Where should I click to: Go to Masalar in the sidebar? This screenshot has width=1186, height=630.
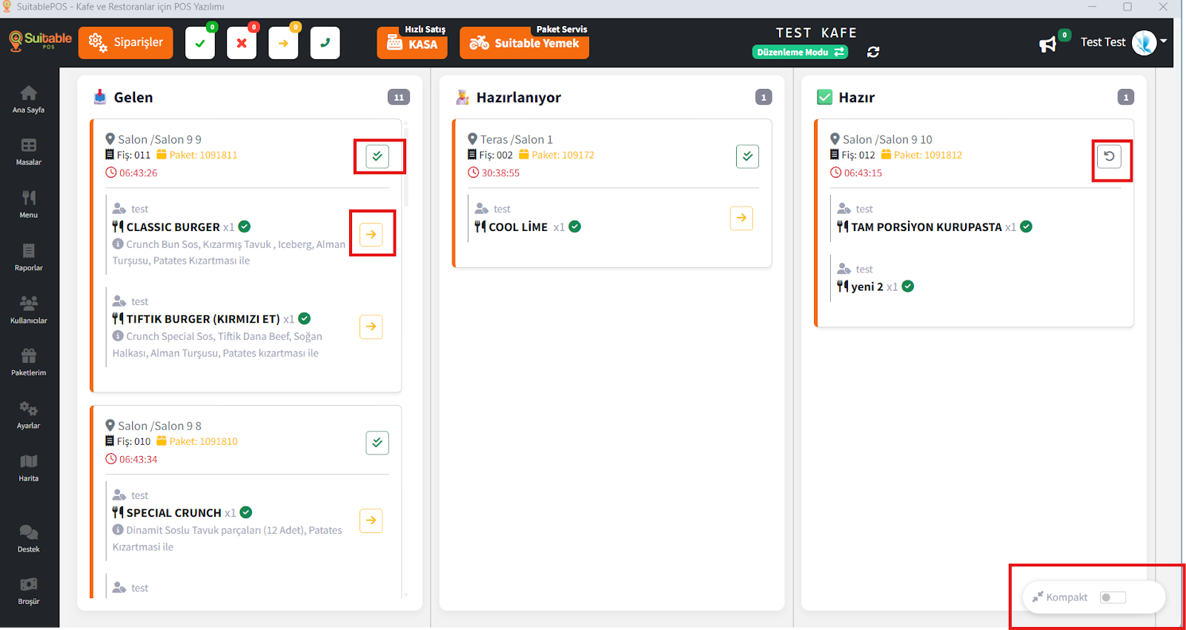tap(28, 151)
